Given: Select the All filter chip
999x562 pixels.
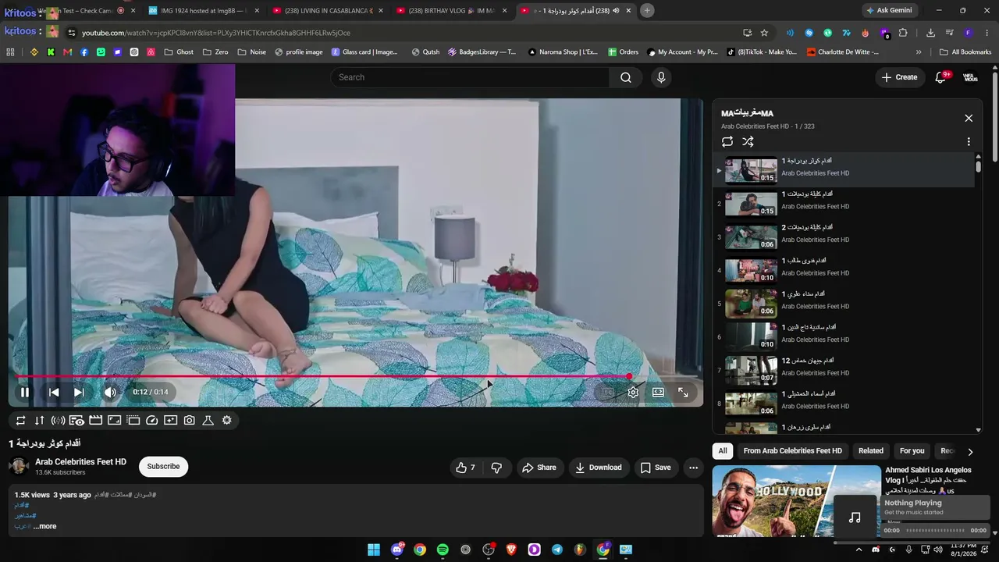Looking at the screenshot, I should [723, 451].
